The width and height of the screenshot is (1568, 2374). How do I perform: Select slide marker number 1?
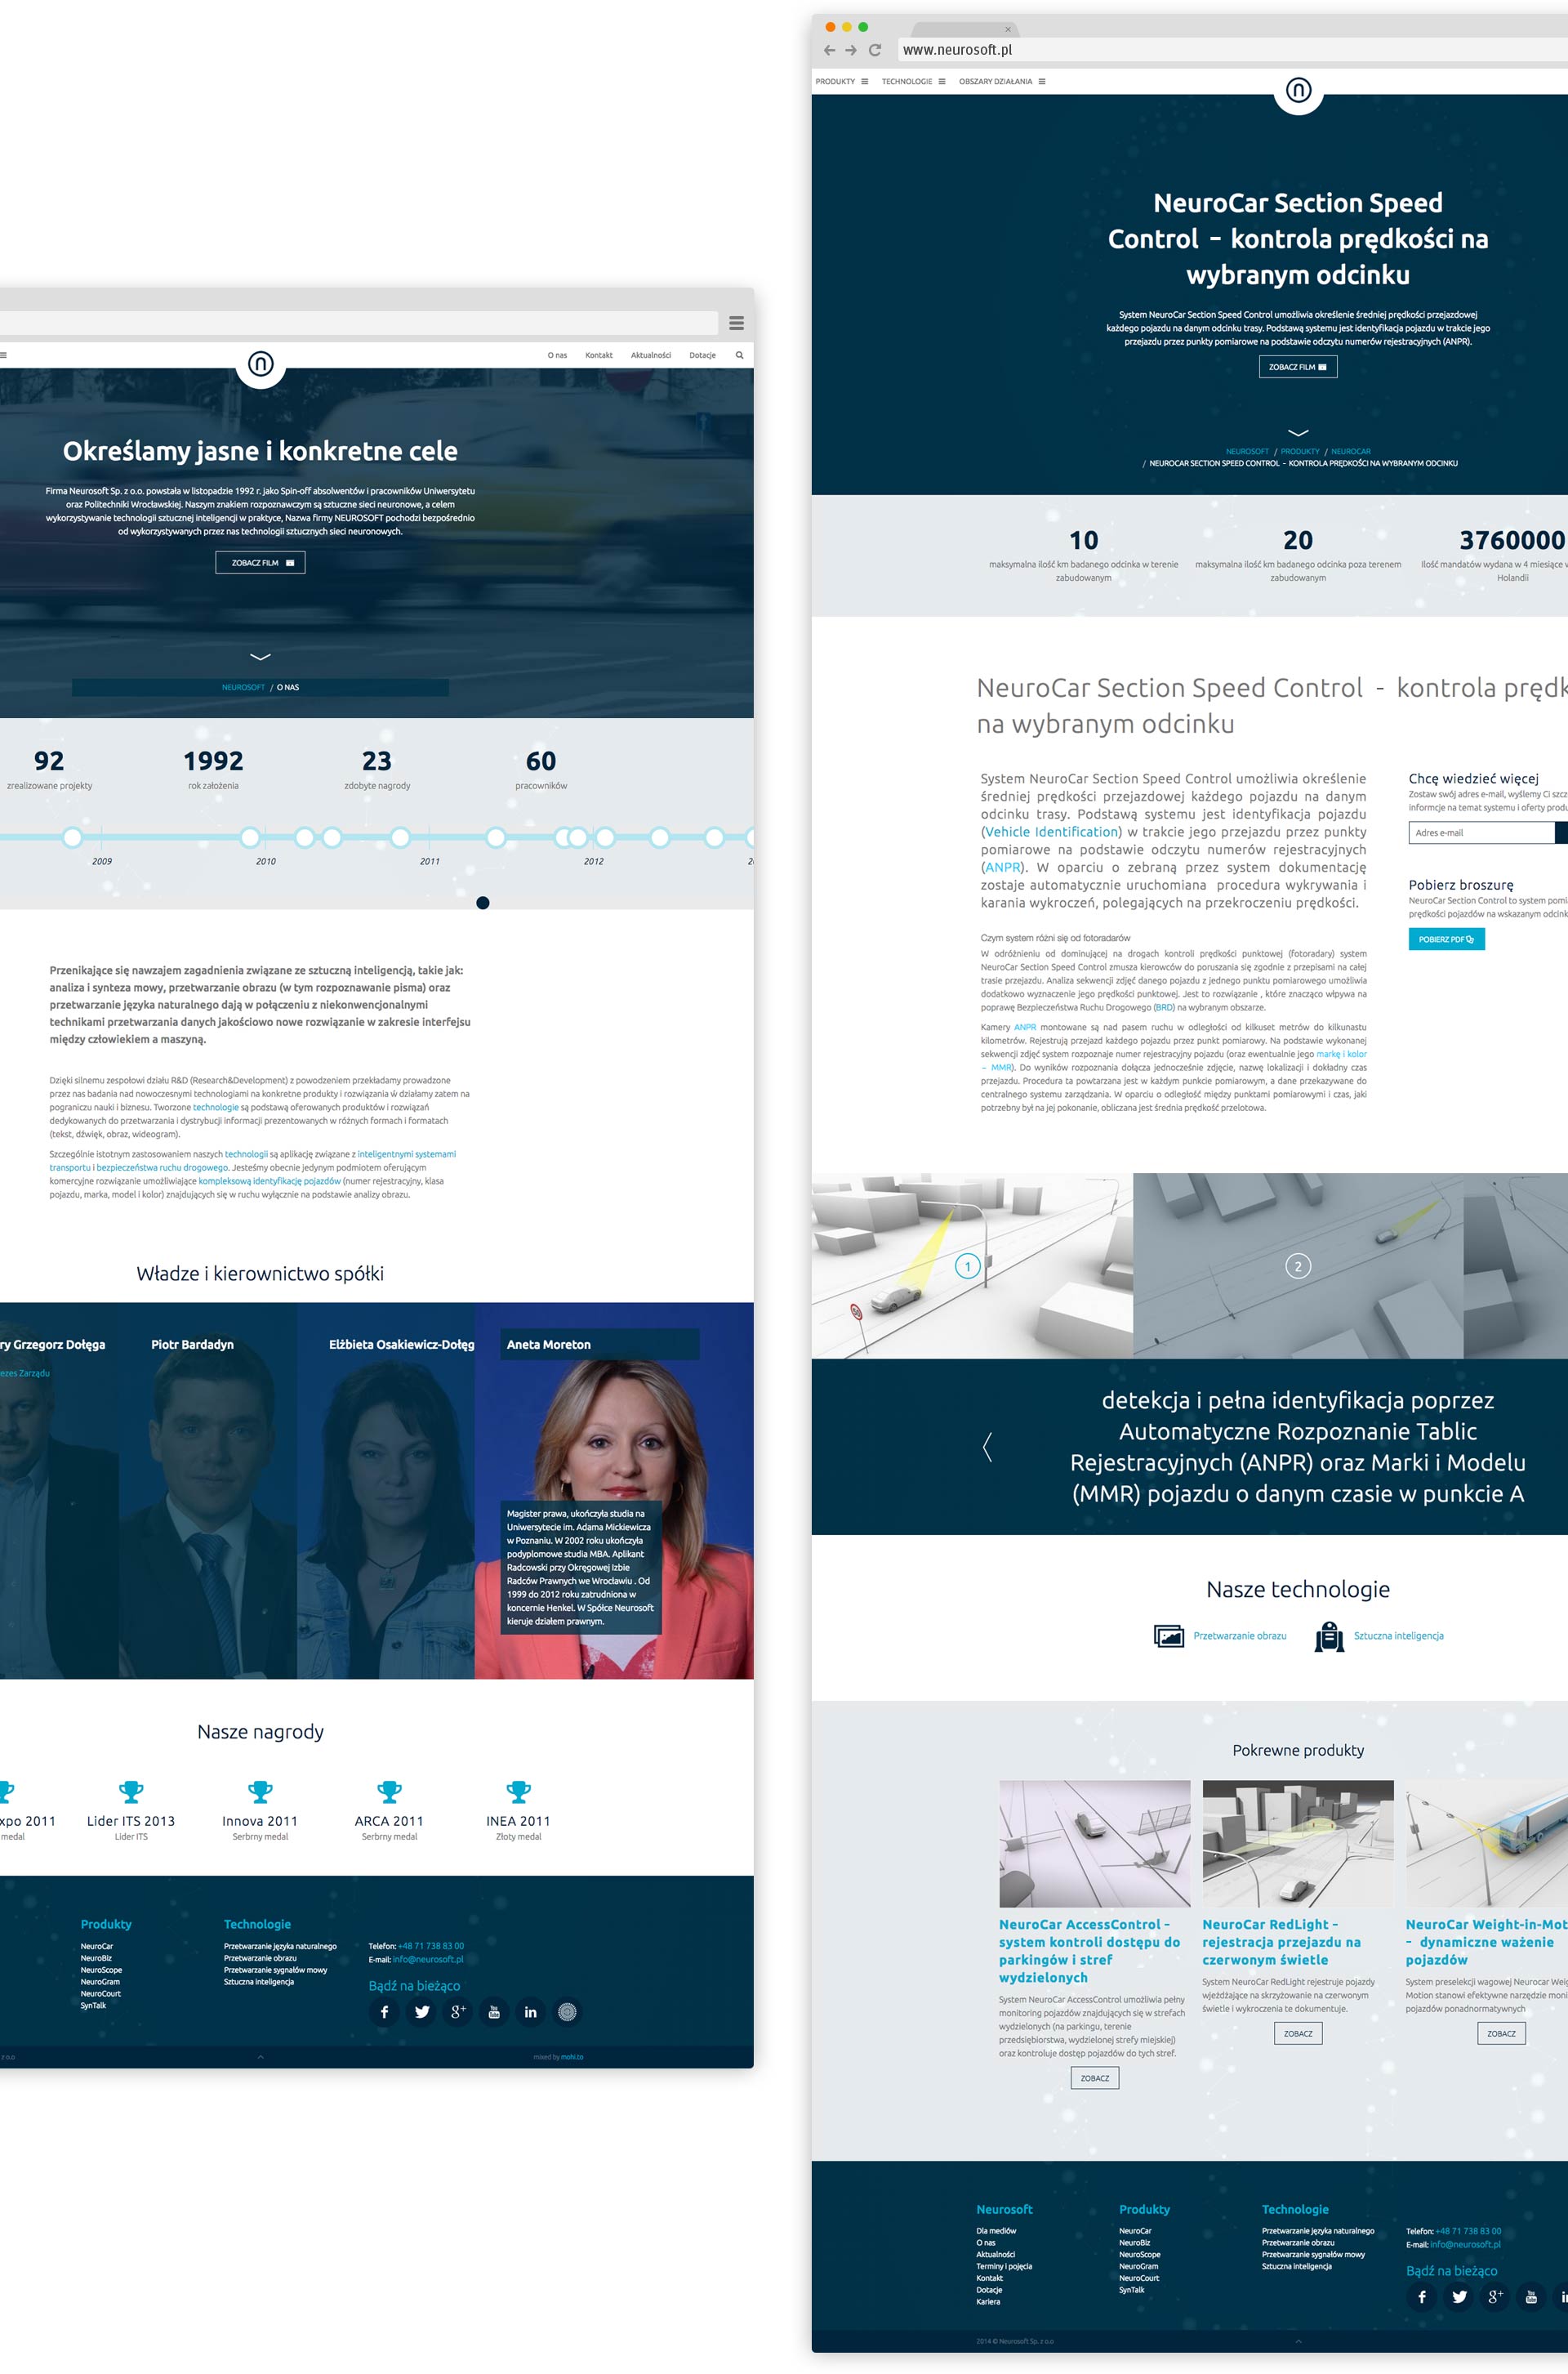click(967, 1266)
